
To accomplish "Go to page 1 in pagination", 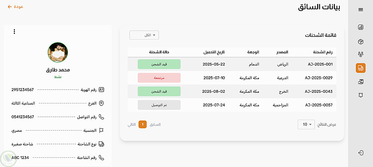I will pos(142,125).
